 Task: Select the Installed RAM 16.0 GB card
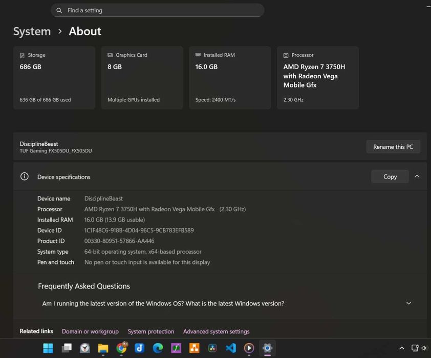[230, 78]
